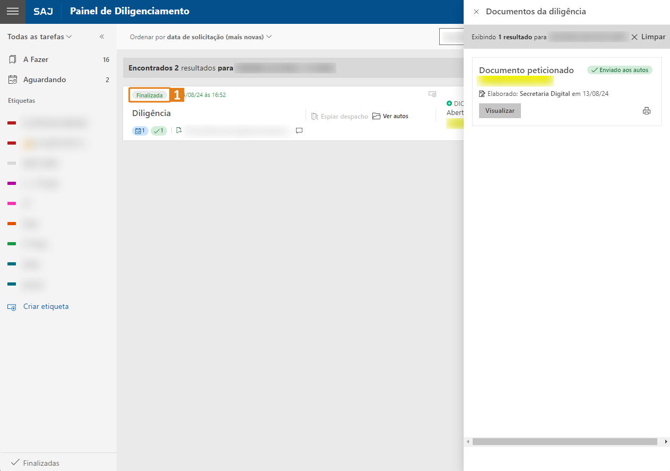Click the printer icon on the document card
This screenshot has width=670, height=471.
coord(646,111)
